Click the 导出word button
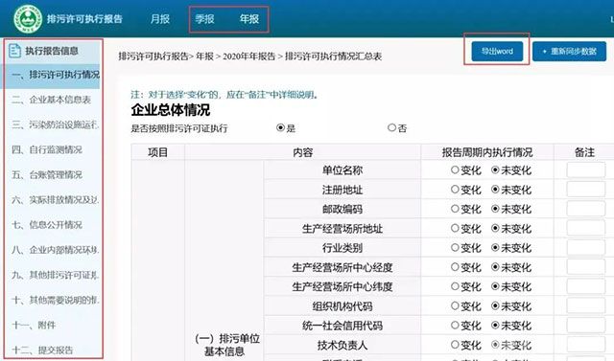Image resolution: width=614 pixels, height=361 pixels. click(x=497, y=51)
